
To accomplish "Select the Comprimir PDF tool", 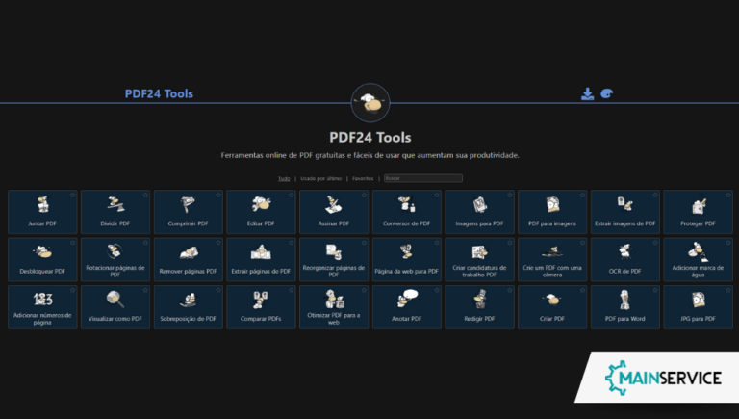I will point(188,212).
